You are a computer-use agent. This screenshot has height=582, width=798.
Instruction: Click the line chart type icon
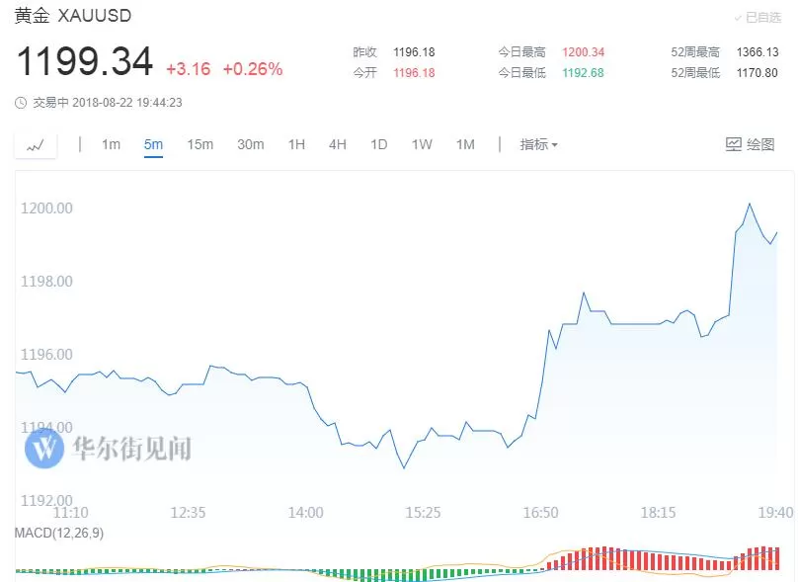(x=36, y=145)
